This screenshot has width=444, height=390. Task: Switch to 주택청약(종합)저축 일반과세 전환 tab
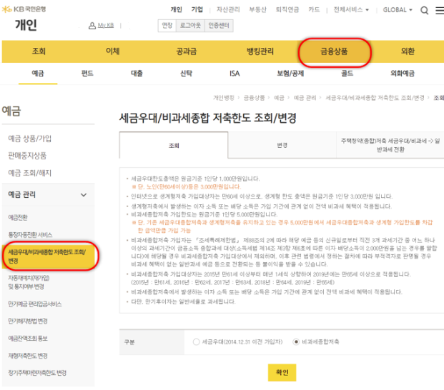(390, 146)
